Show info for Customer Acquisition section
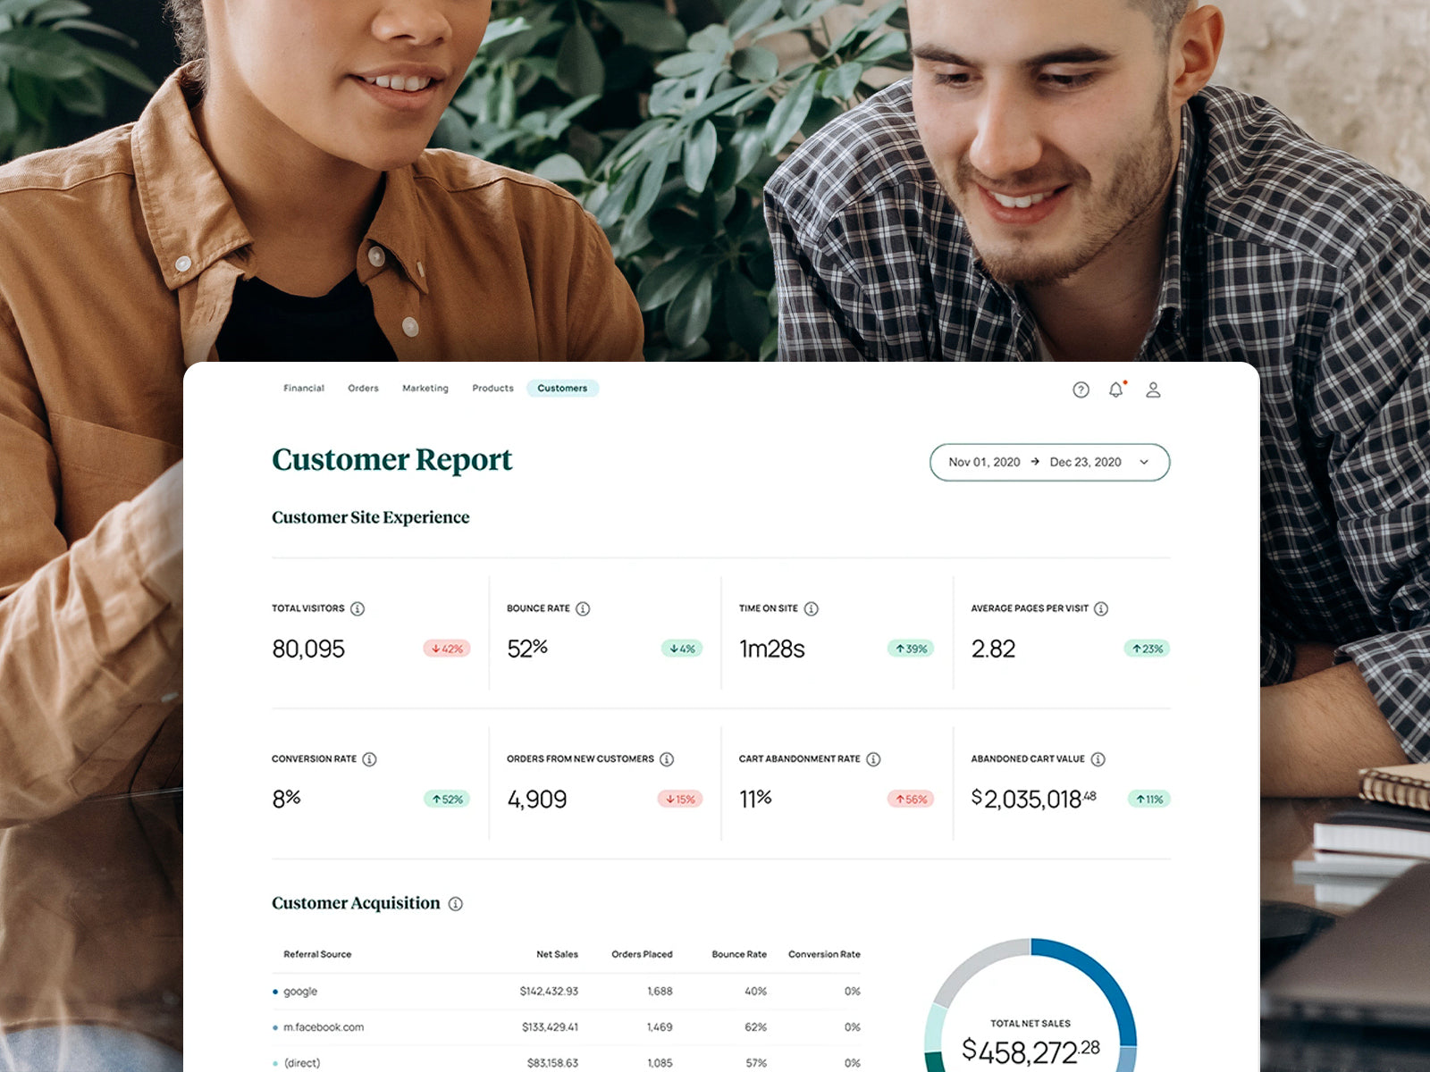The width and height of the screenshot is (1430, 1072). (x=456, y=904)
